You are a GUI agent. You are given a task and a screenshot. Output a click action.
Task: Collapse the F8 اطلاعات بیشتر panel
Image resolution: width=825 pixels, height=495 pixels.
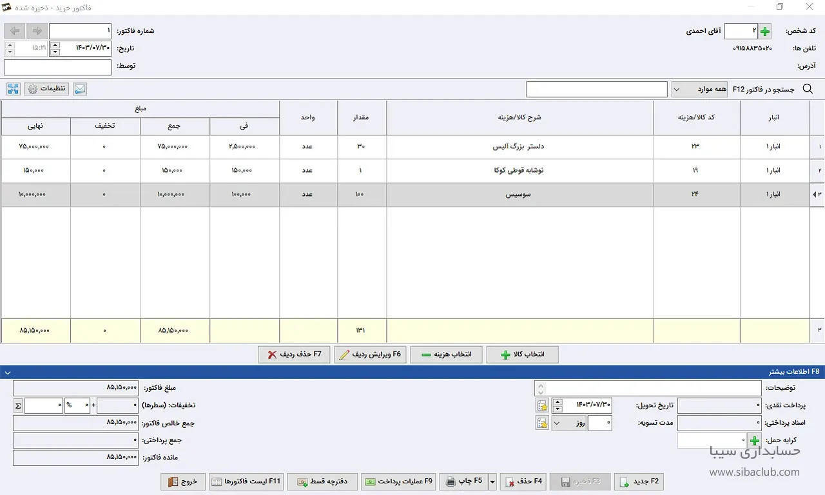coord(7,372)
